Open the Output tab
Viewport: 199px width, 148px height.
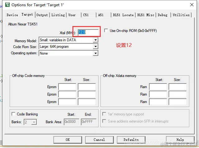(42, 15)
